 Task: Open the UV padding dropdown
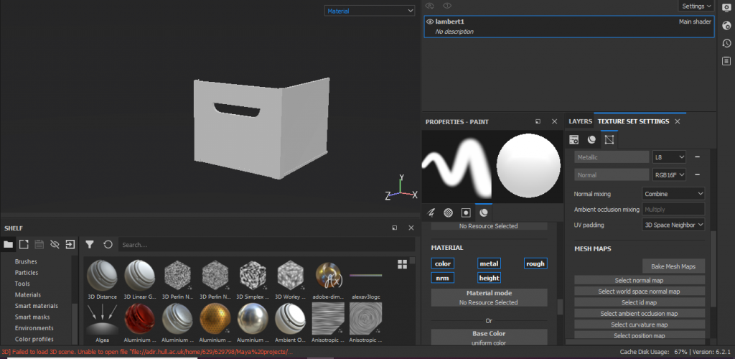click(673, 225)
